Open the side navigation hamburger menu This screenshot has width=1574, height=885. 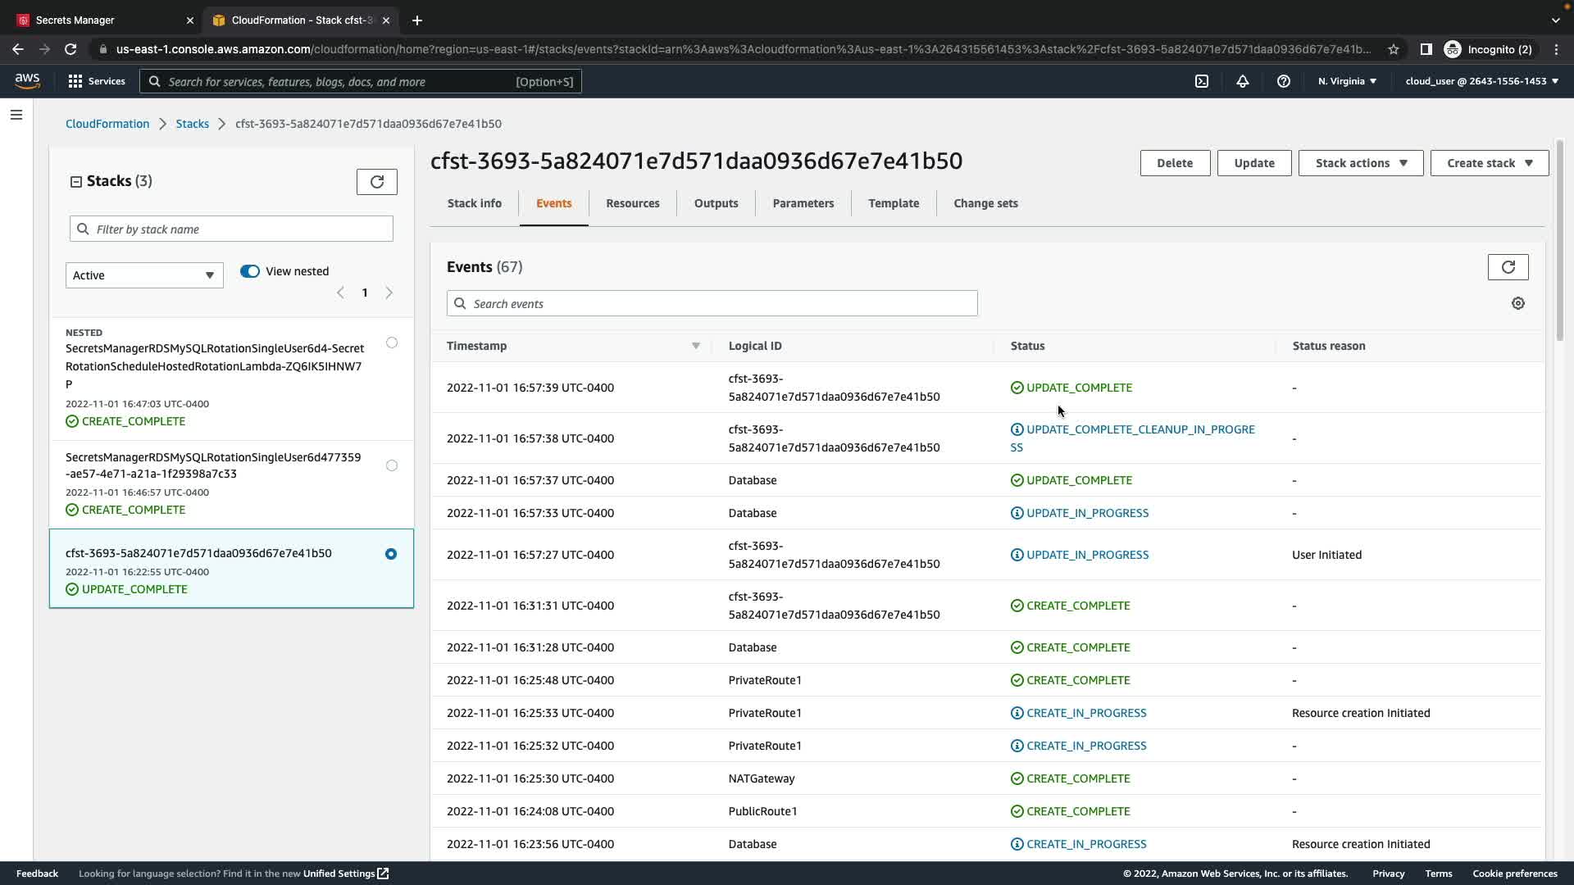click(16, 115)
